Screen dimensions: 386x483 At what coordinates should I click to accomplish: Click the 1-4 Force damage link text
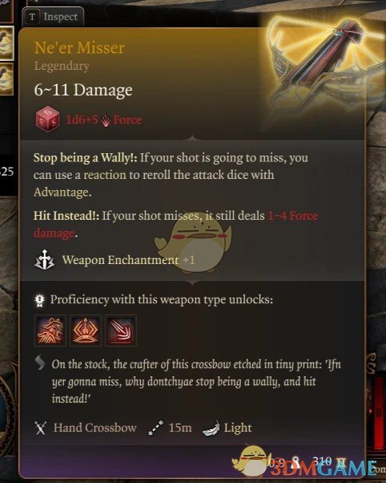tap(176, 225)
